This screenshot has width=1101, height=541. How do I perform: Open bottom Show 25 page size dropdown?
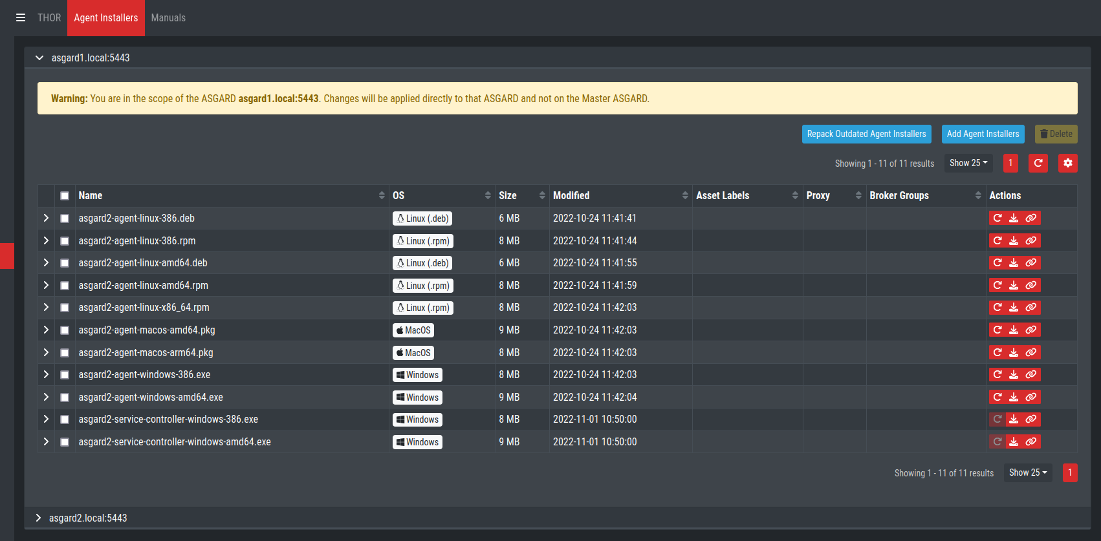1028,473
